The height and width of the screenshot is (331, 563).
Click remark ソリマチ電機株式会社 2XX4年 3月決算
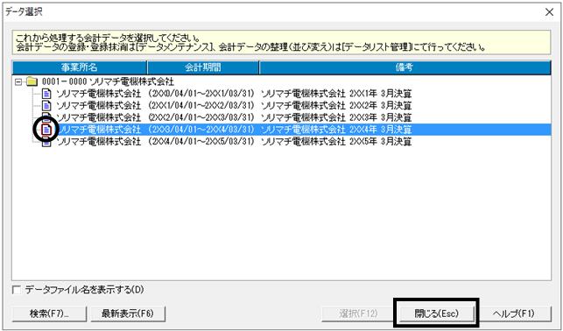click(x=336, y=130)
